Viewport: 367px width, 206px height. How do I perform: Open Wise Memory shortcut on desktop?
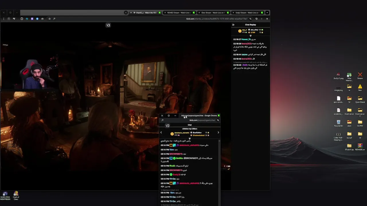349,77
